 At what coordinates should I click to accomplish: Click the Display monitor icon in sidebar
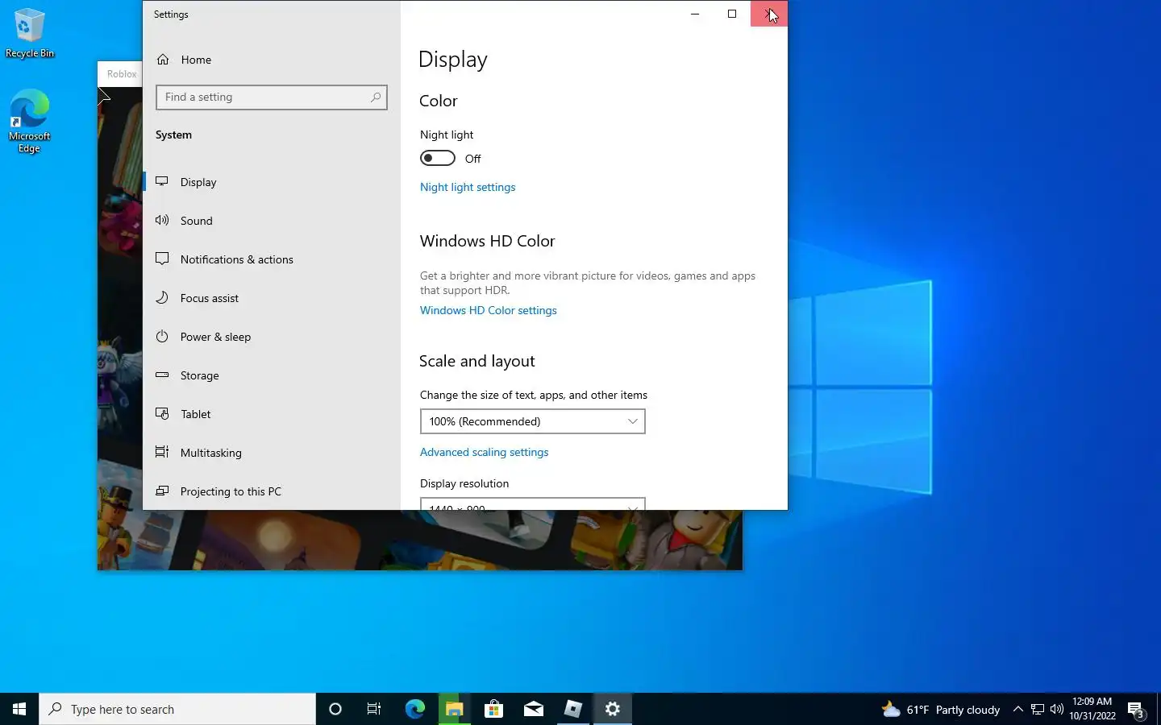click(x=162, y=181)
